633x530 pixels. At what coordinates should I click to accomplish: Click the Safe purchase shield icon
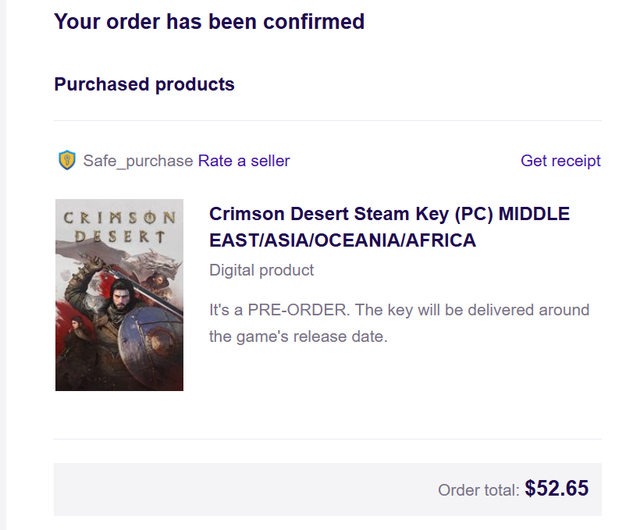[67, 161]
